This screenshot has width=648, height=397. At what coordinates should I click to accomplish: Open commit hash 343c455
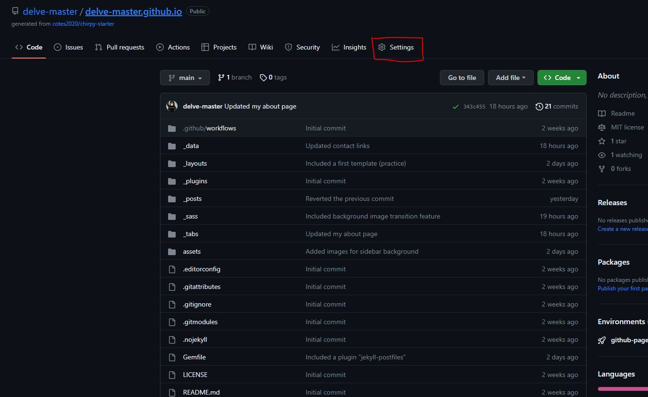[474, 107]
